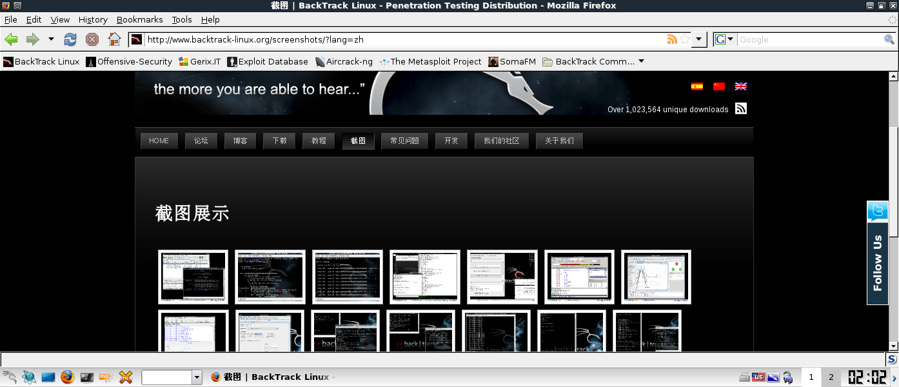Image resolution: width=899 pixels, height=387 pixels.
Task: Click the HOME button in site navigation
Action: click(159, 141)
